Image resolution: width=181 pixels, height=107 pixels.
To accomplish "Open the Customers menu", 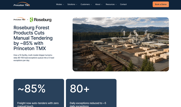I will 85,4.
